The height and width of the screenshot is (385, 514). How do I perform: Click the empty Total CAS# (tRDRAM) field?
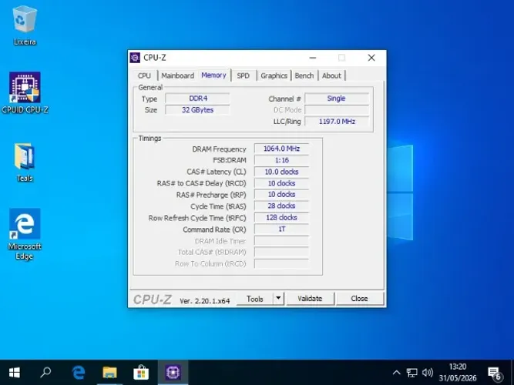281,253
